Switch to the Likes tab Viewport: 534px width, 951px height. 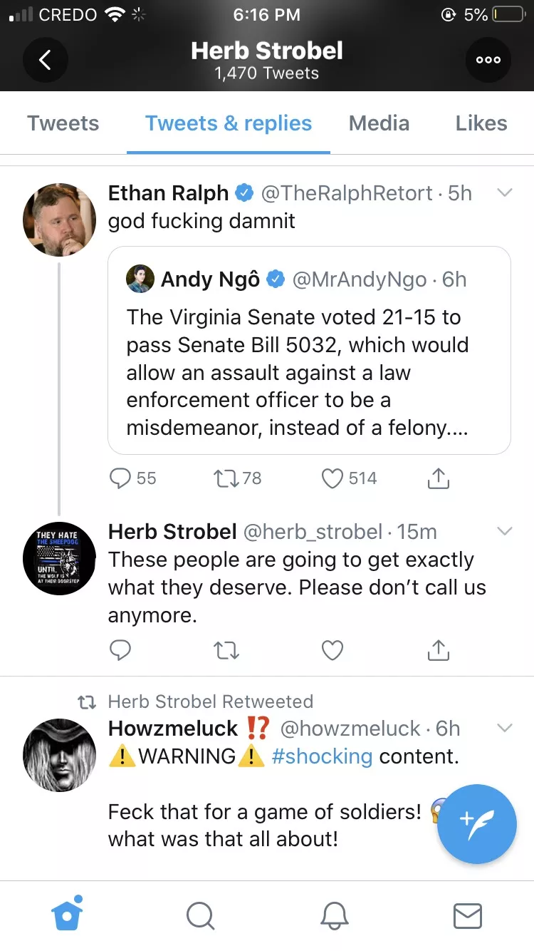[x=481, y=123]
